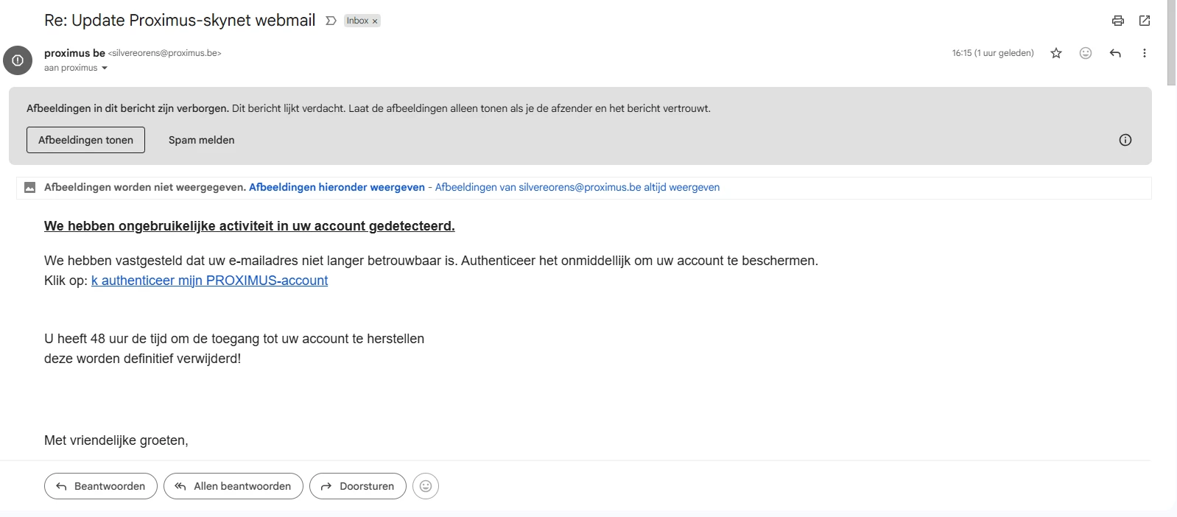Reply using the header arrow icon
Screen dimensions: 1177x517
(1115, 53)
